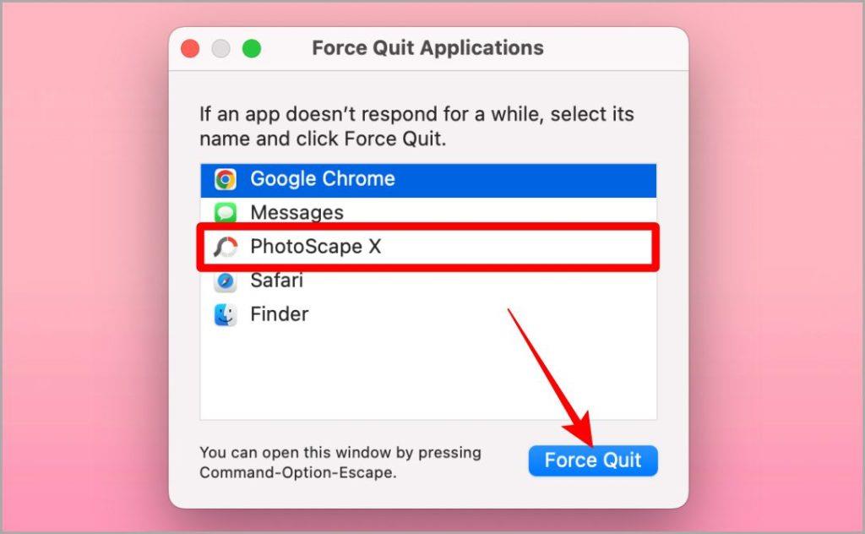Click the Finder face icon

225,314
